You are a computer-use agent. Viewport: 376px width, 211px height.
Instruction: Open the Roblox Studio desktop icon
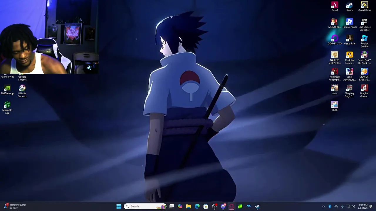[x=364, y=41]
